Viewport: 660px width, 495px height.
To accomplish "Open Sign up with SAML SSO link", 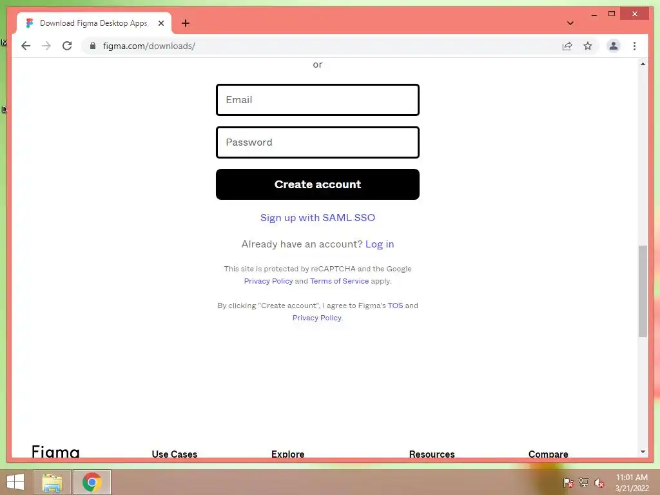I will [317, 218].
